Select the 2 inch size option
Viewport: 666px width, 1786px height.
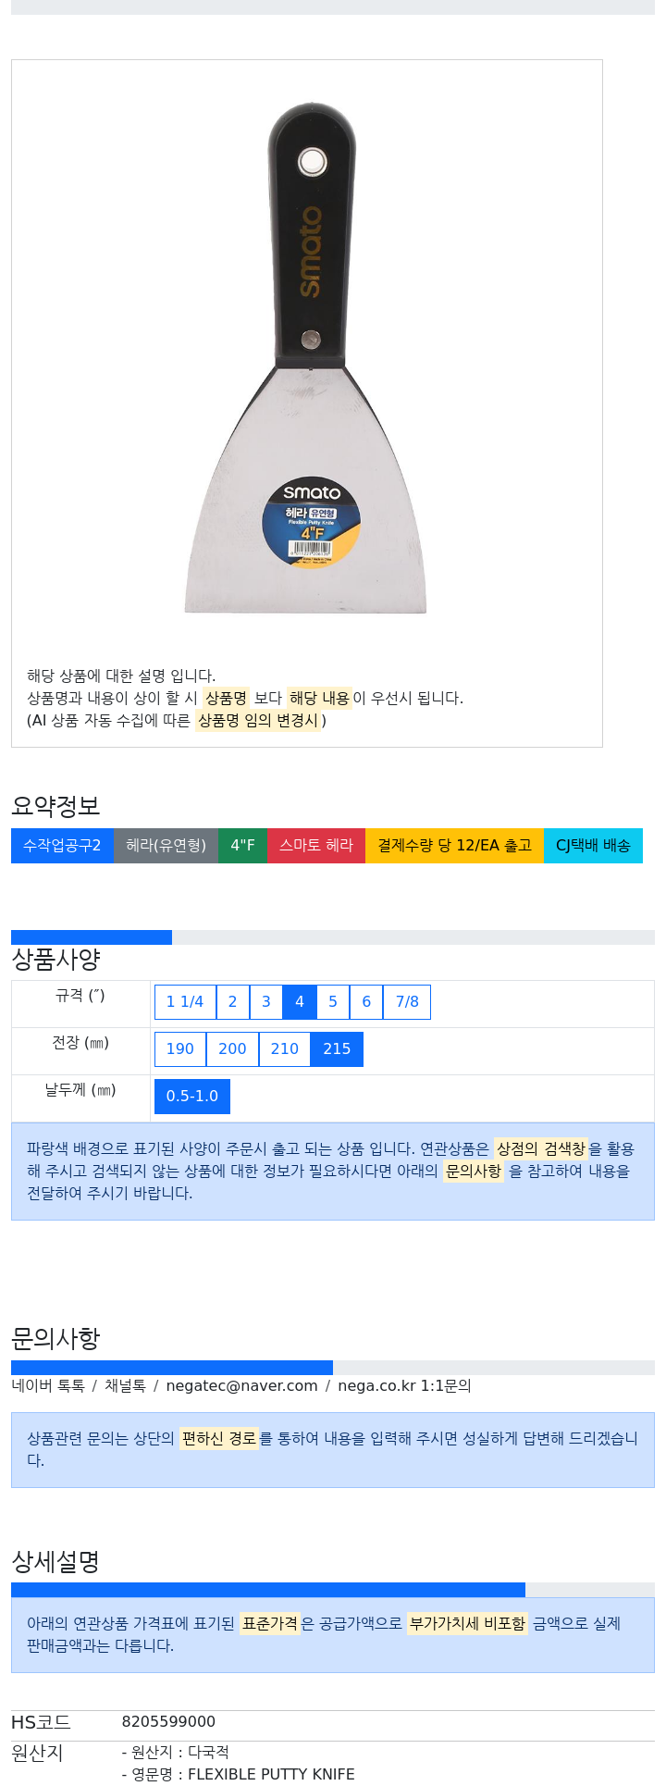[232, 1001]
